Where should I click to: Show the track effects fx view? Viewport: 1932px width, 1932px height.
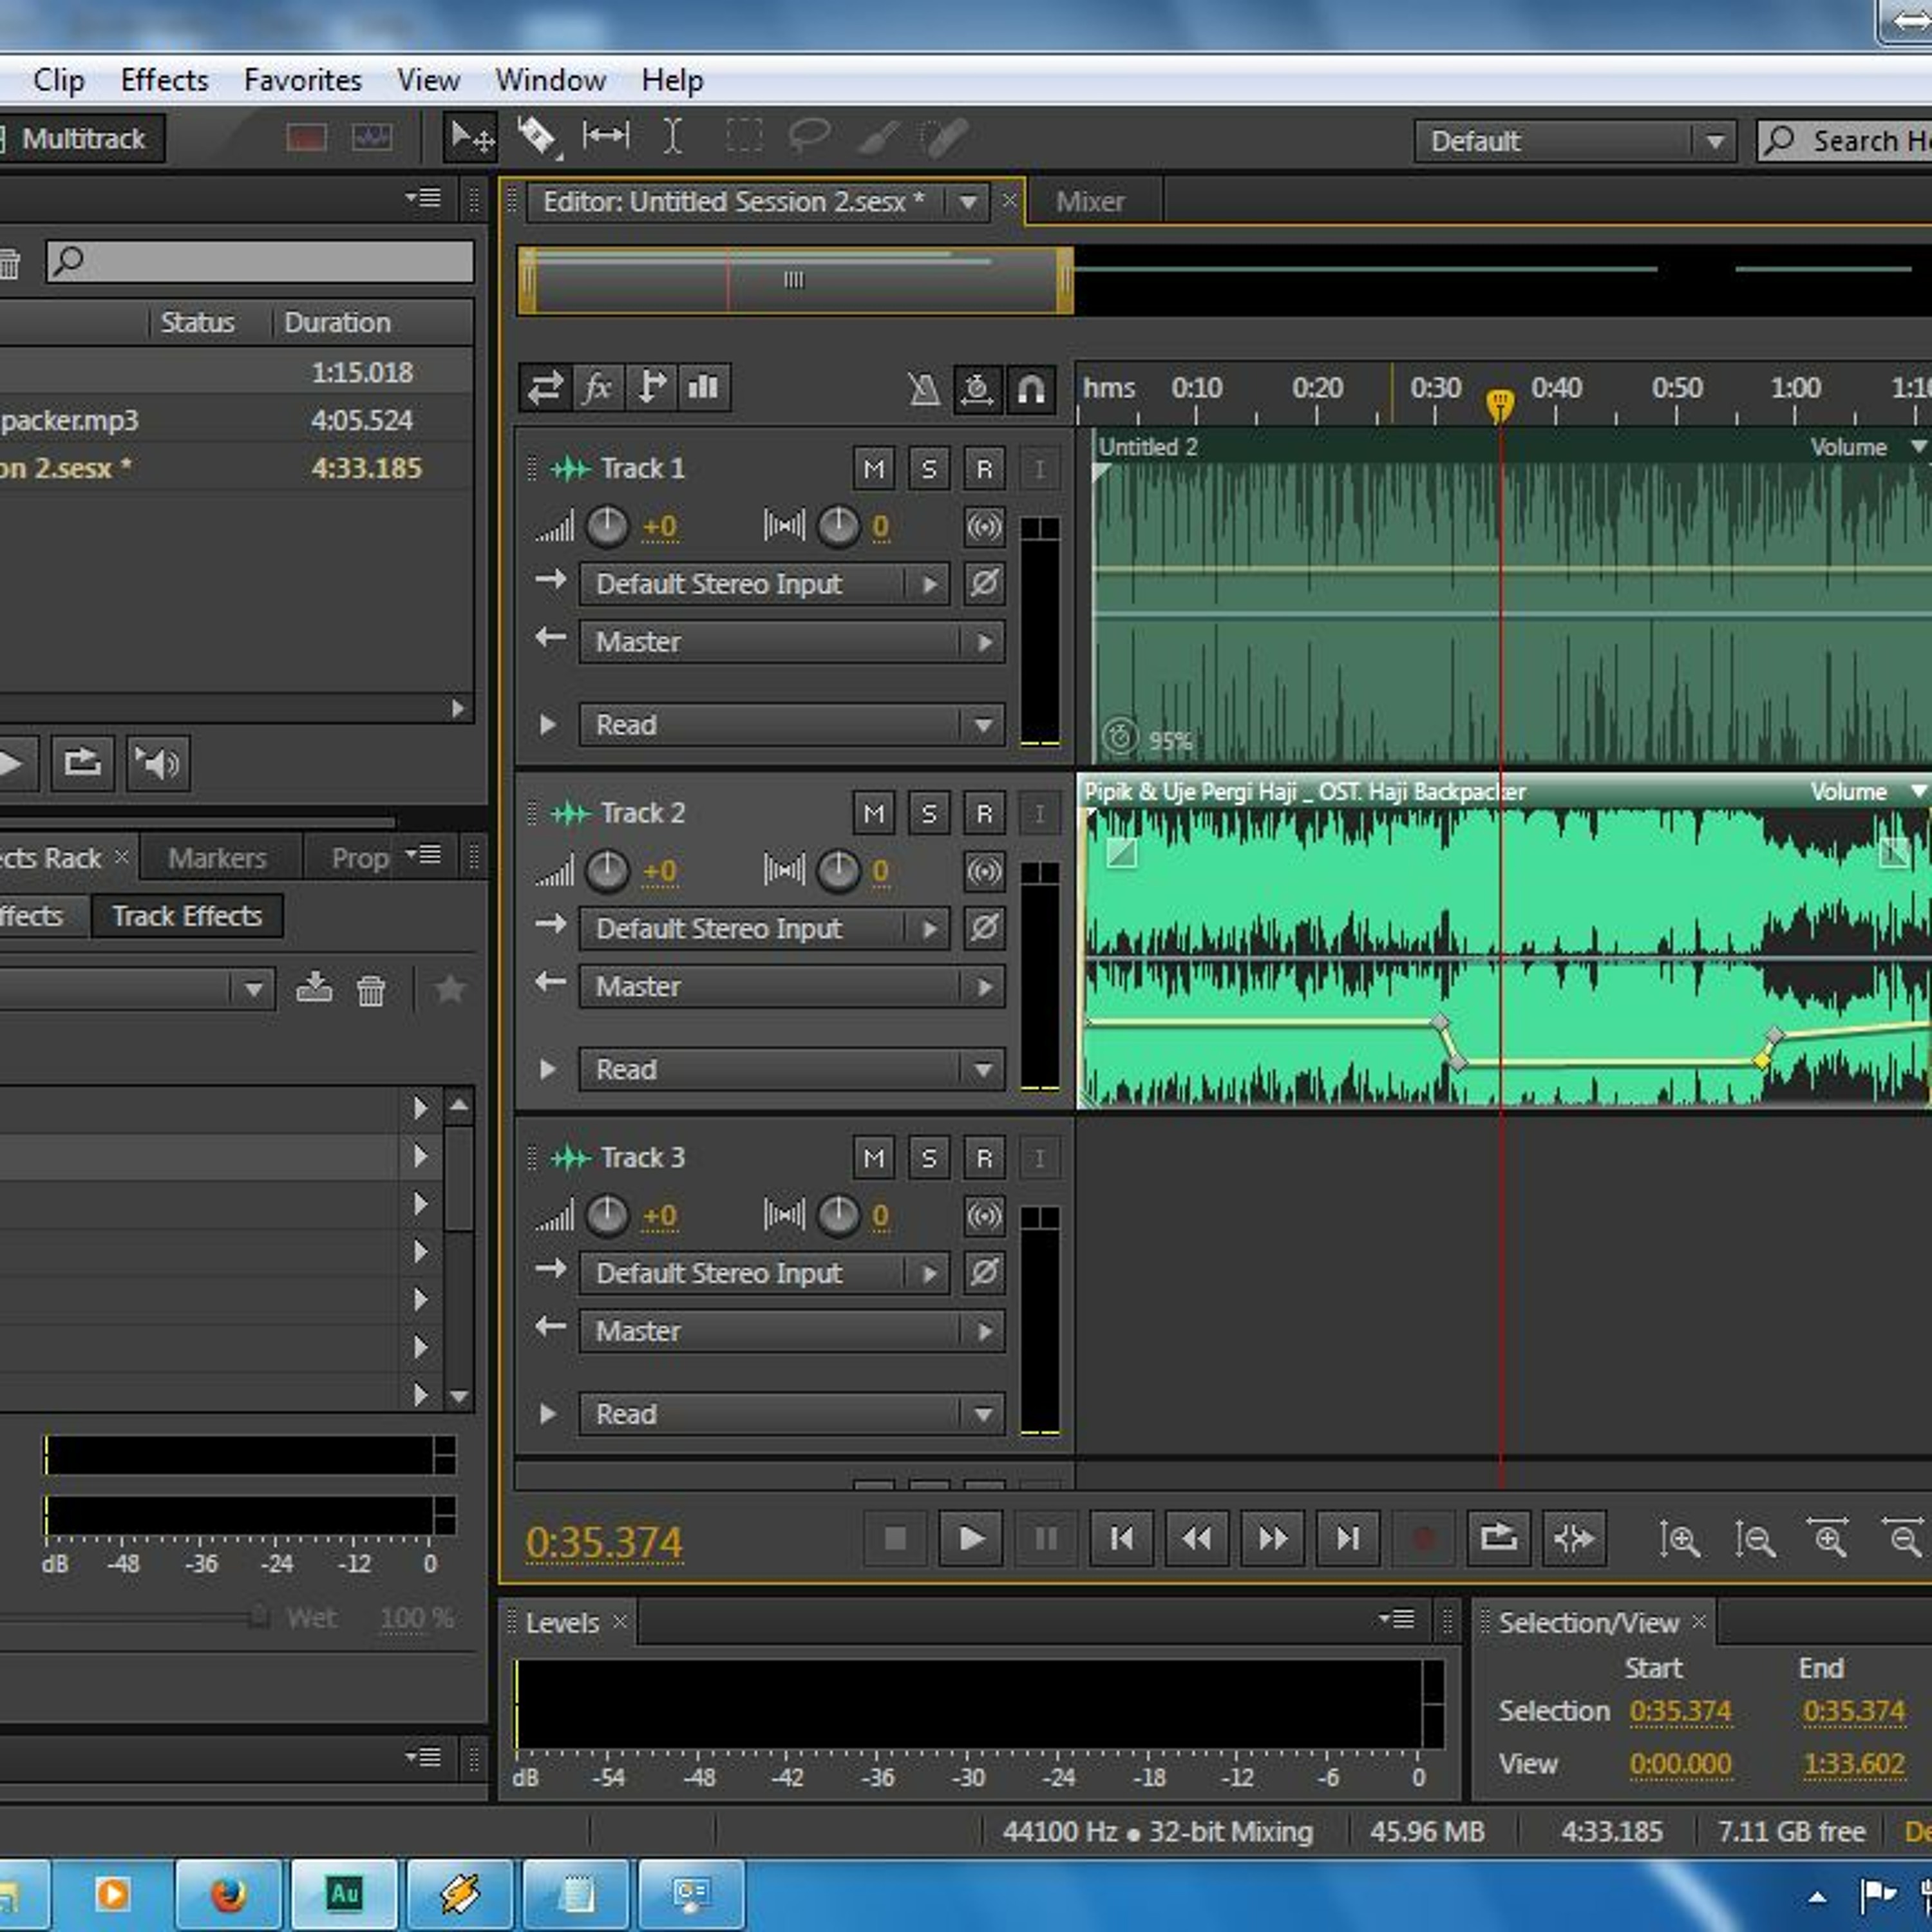point(598,387)
